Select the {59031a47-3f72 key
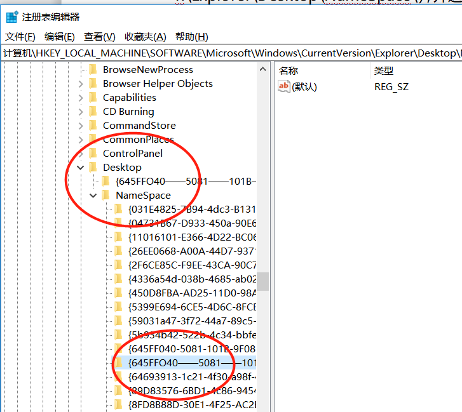462x412 pixels. click(192, 321)
